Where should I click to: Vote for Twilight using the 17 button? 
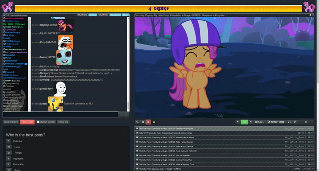coord(9,153)
